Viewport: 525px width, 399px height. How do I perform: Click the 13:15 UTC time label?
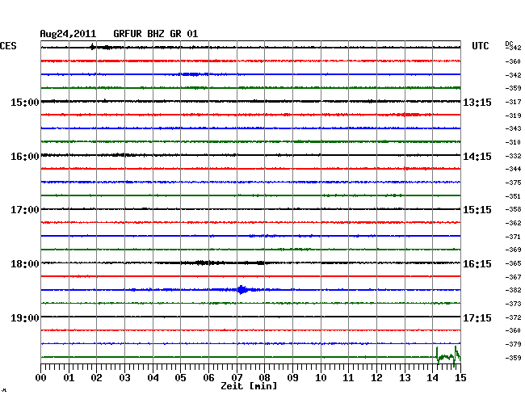point(477,102)
